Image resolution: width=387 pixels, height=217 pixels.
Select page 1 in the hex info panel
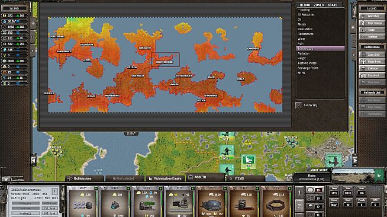pos(299,193)
